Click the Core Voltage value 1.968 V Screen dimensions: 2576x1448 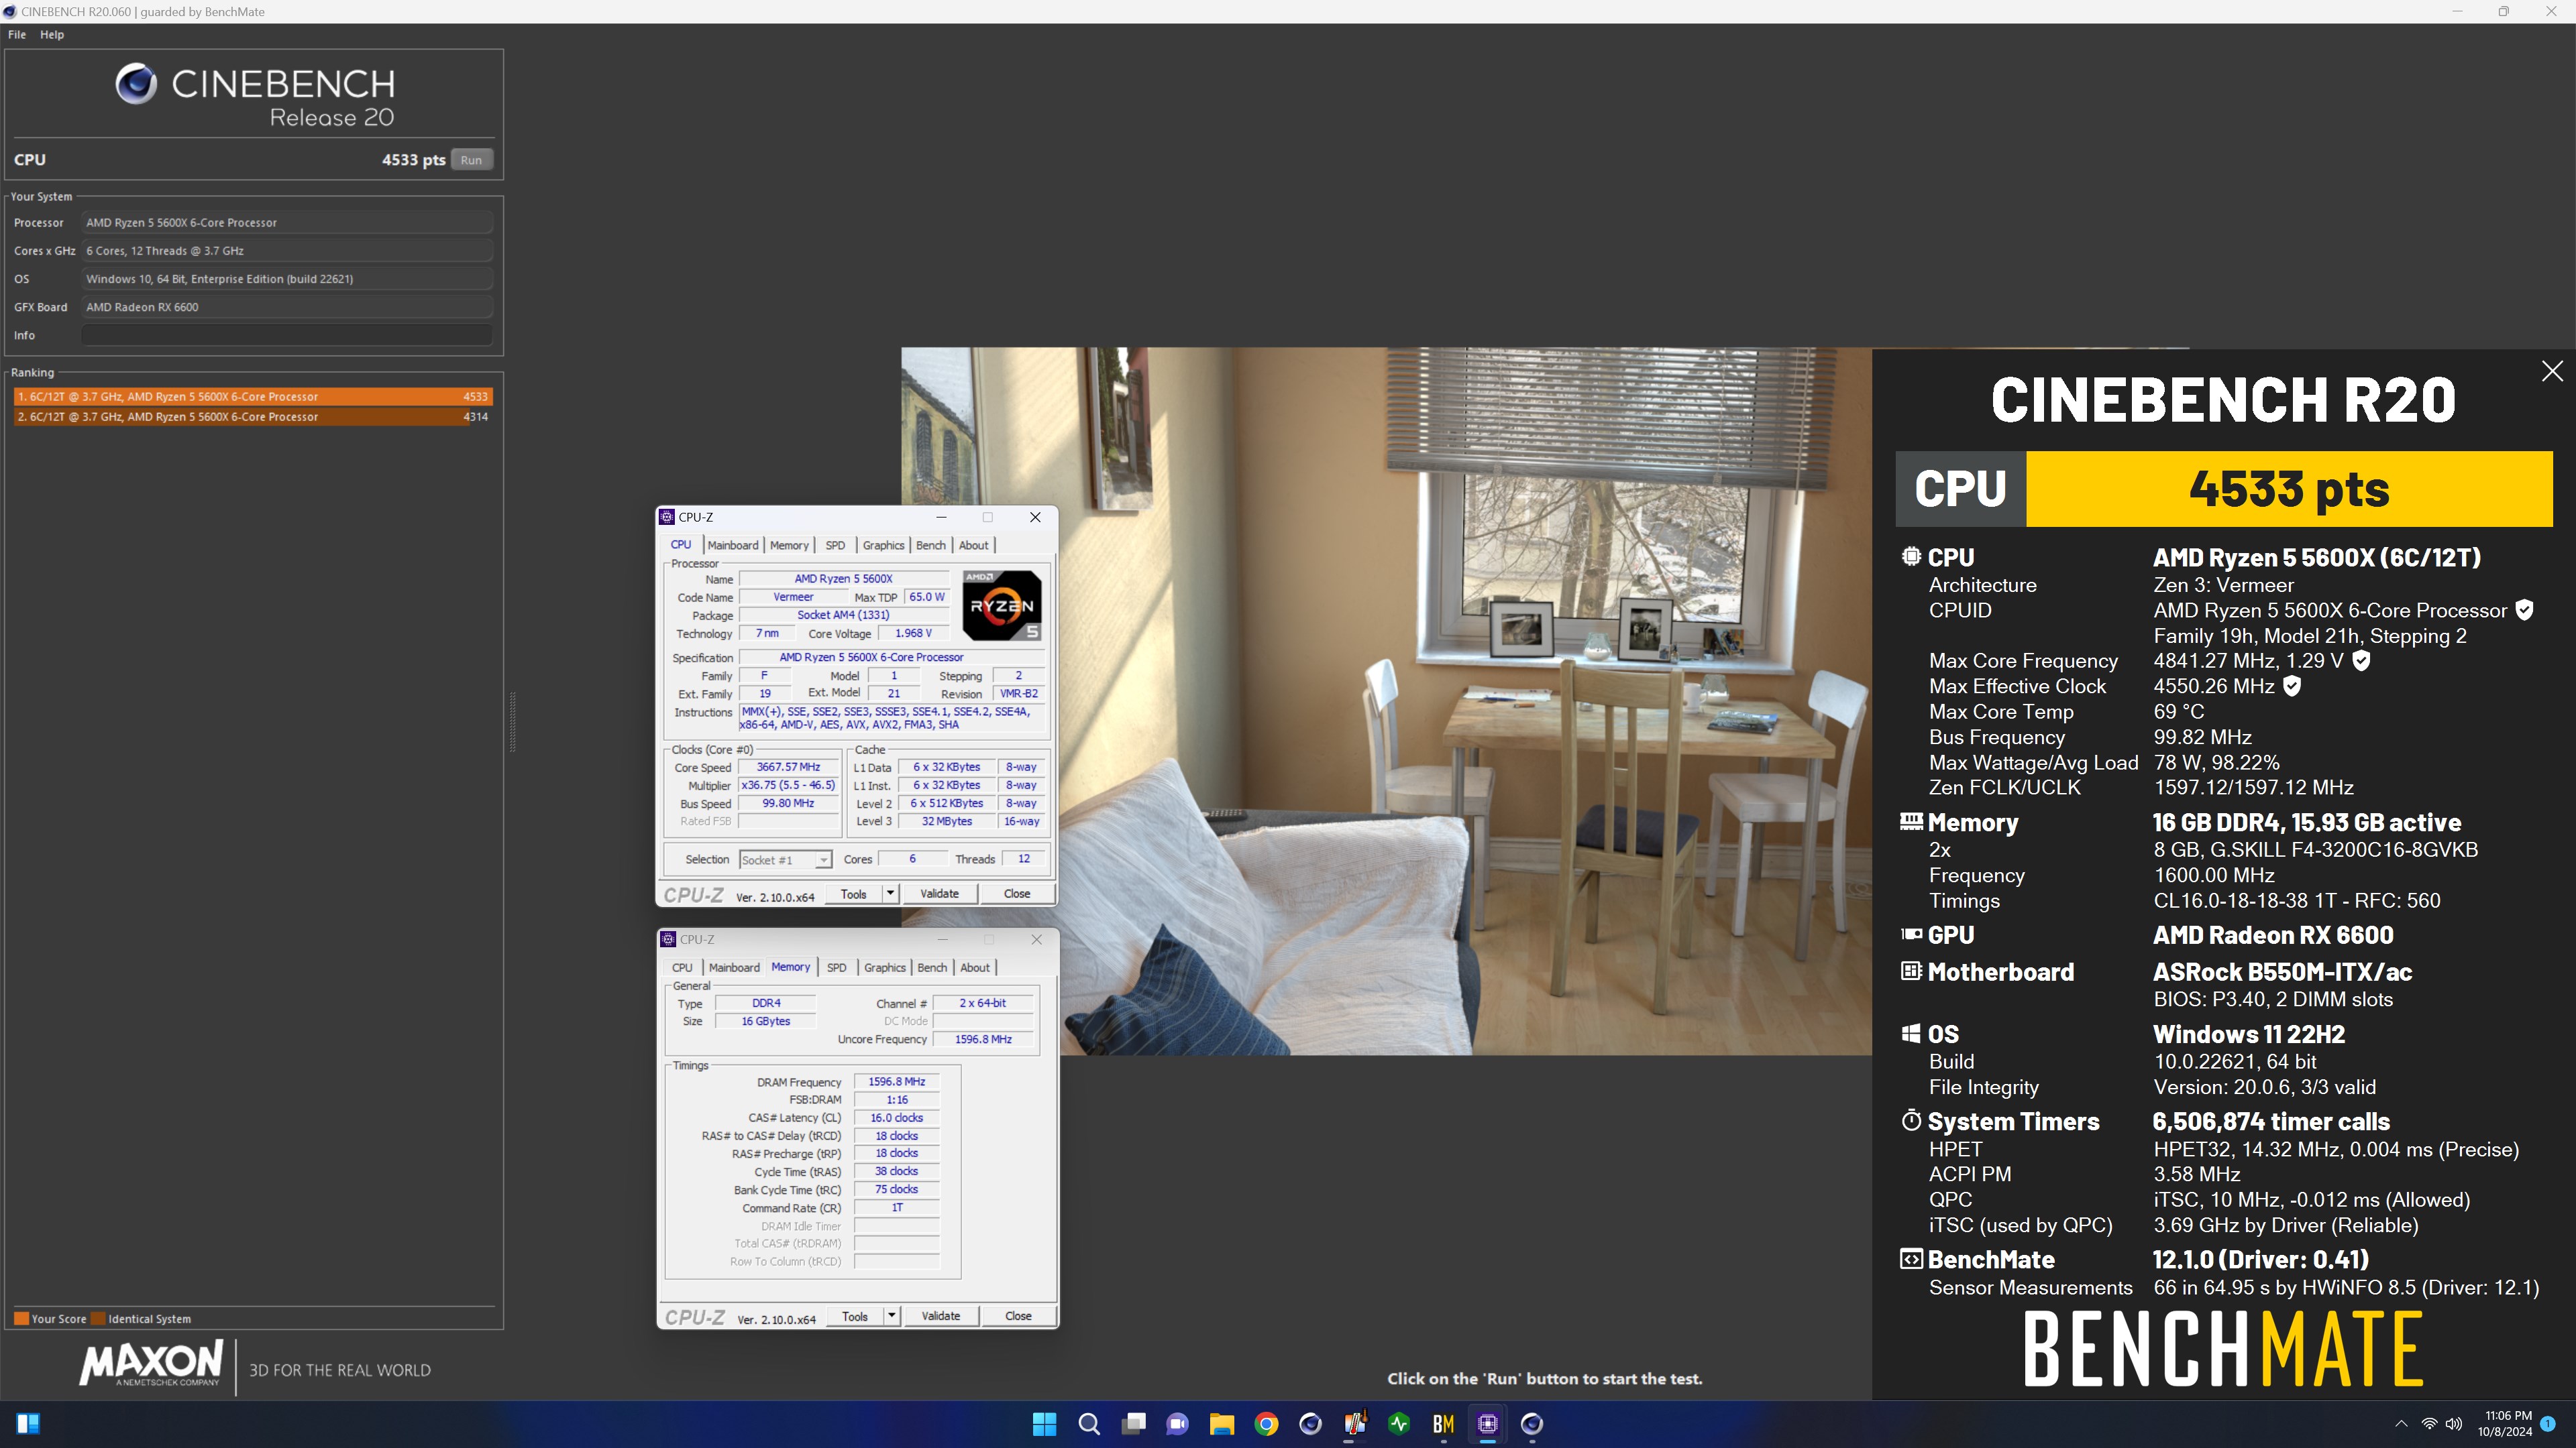[x=913, y=633]
